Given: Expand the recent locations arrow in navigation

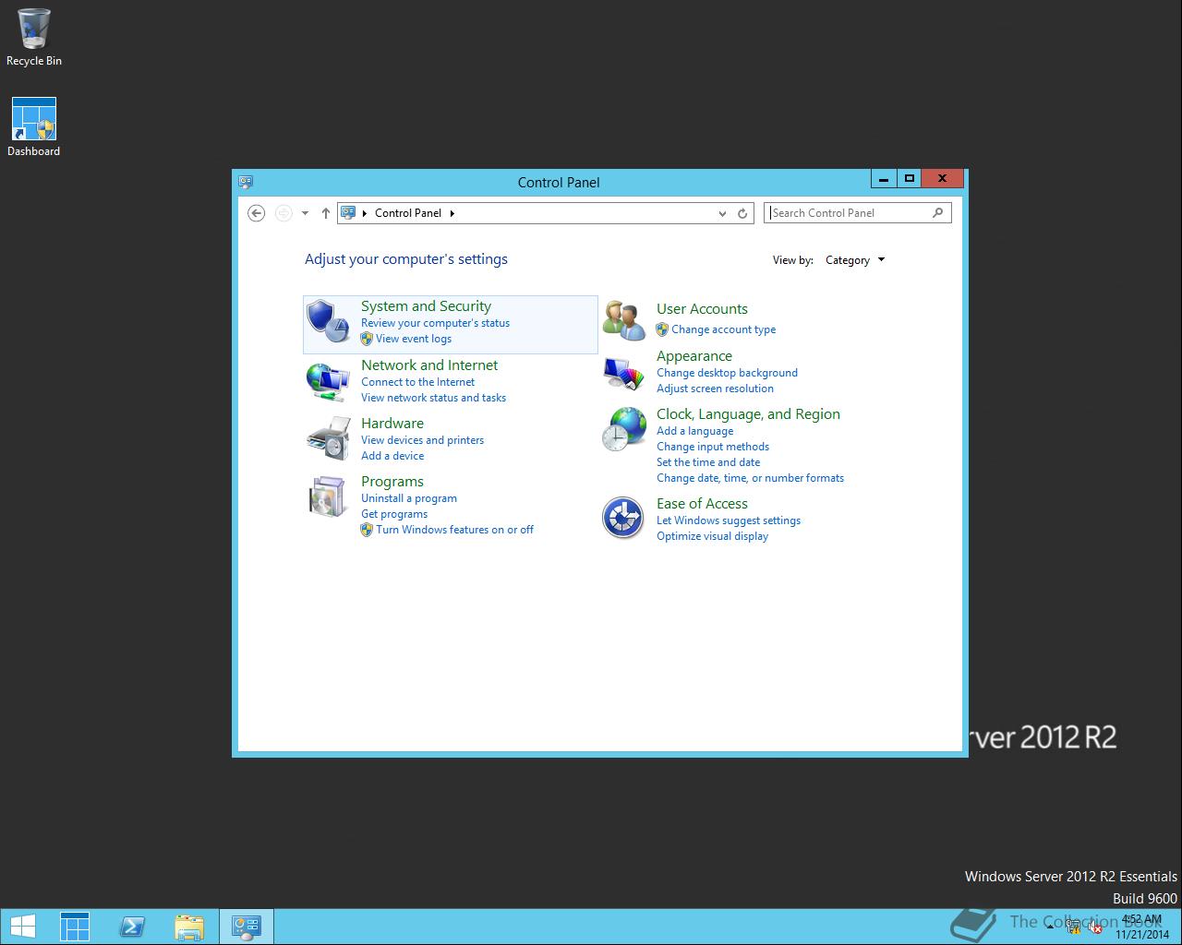Looking at the screenshot, I should click(305, 213).
